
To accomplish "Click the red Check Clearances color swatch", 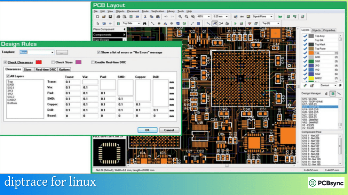I will 39,62.
